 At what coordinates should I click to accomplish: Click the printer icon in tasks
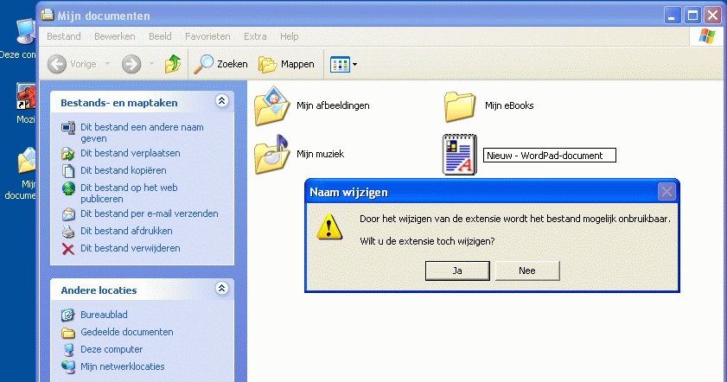pos(68,232)
